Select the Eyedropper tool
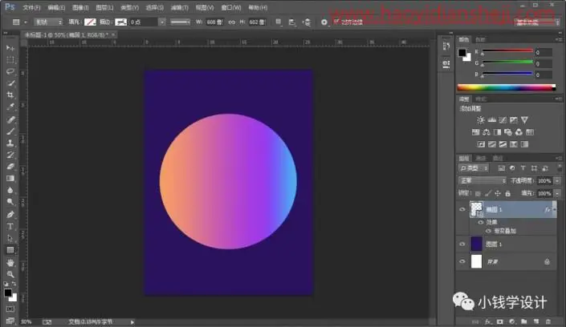The width and height of the screenshot is (566, 327). click(10, 107)
